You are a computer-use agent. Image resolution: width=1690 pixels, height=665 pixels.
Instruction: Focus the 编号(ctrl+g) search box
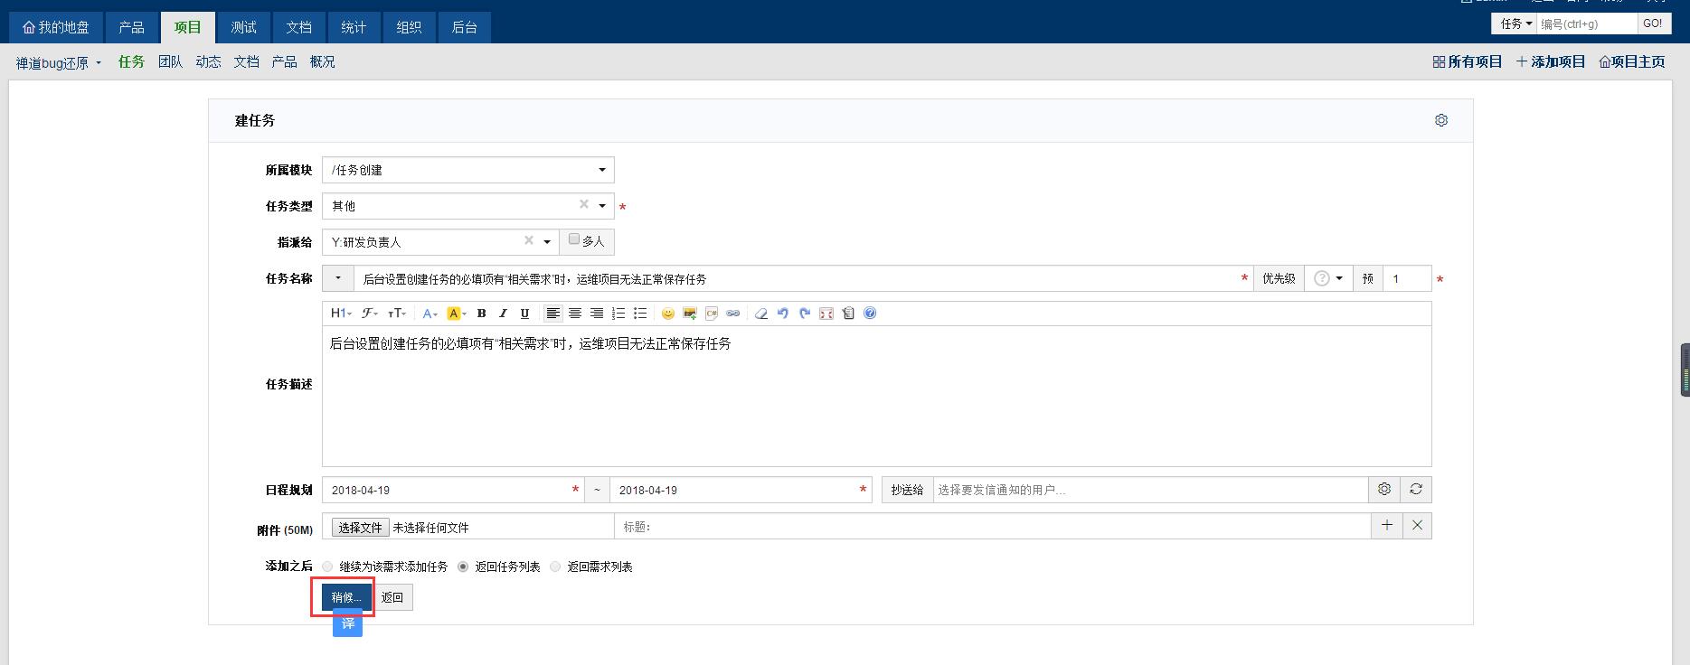tap(1587, 24)
